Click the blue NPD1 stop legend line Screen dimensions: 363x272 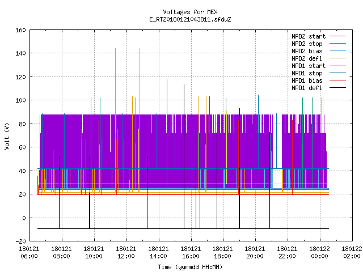pyautogui.click(x=337, y=73)
